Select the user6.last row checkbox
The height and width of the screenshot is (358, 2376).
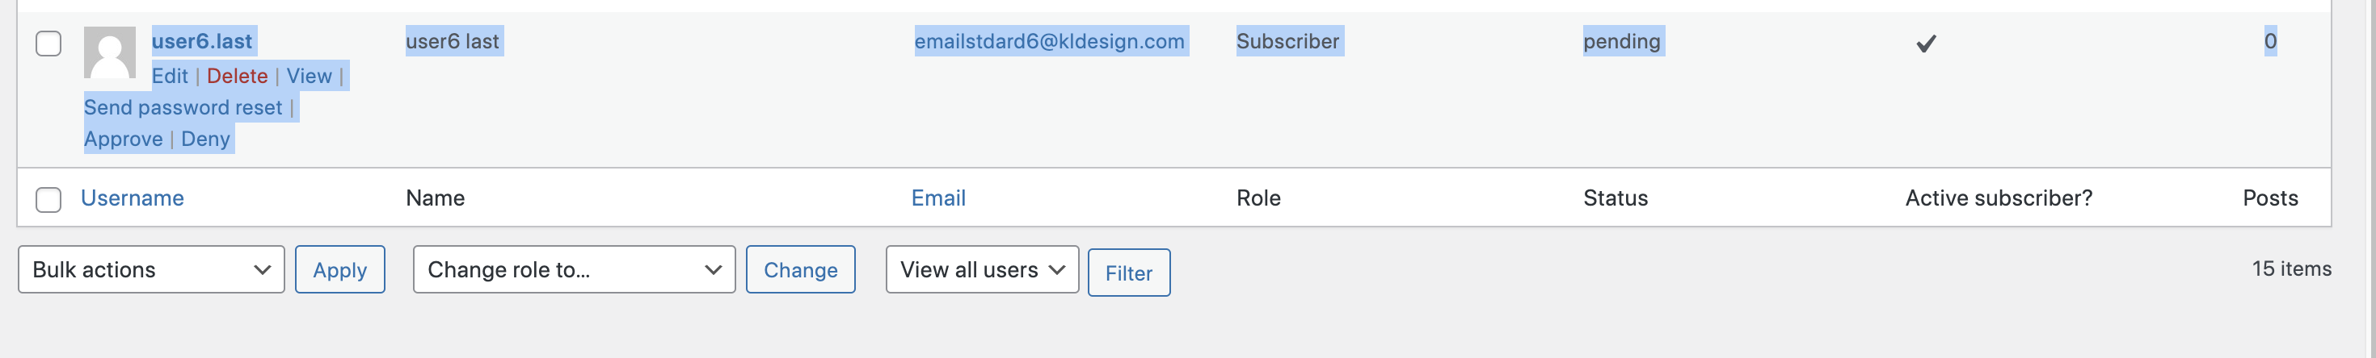pos(48,44)
